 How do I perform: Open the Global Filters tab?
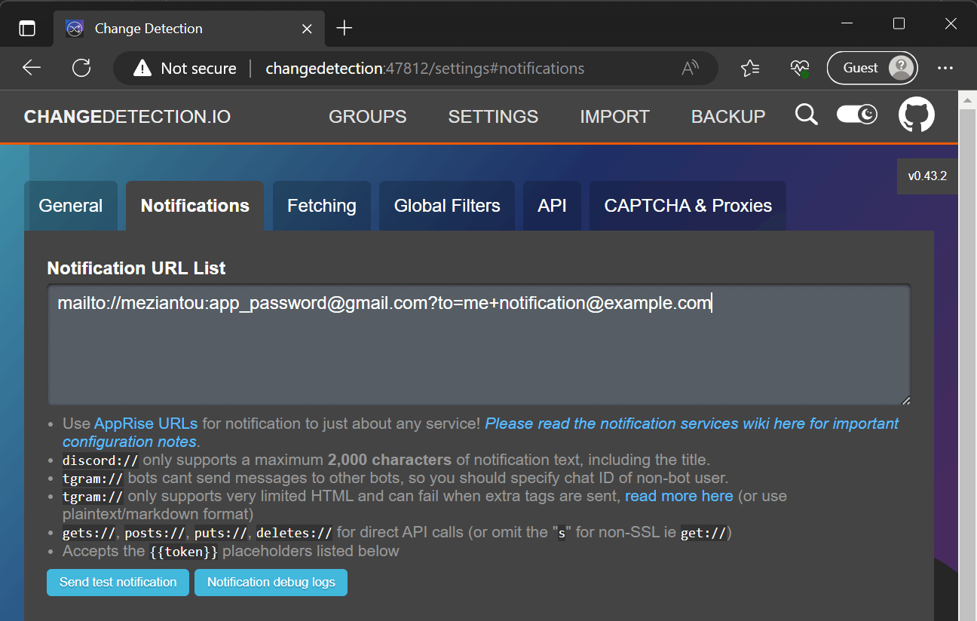pos(447,206)
